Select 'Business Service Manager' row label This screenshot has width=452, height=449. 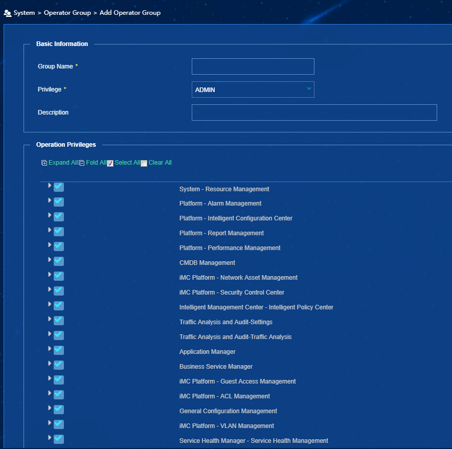(x=216, y=367)
